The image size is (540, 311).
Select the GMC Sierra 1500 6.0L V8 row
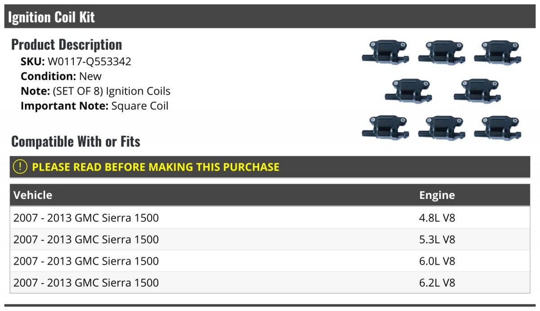270,261
